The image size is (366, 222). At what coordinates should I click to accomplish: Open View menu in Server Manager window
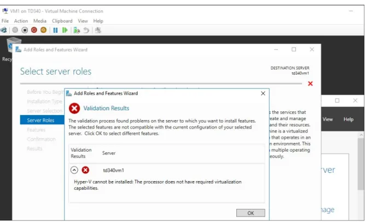pyautogui.click(x=328, y=119)
